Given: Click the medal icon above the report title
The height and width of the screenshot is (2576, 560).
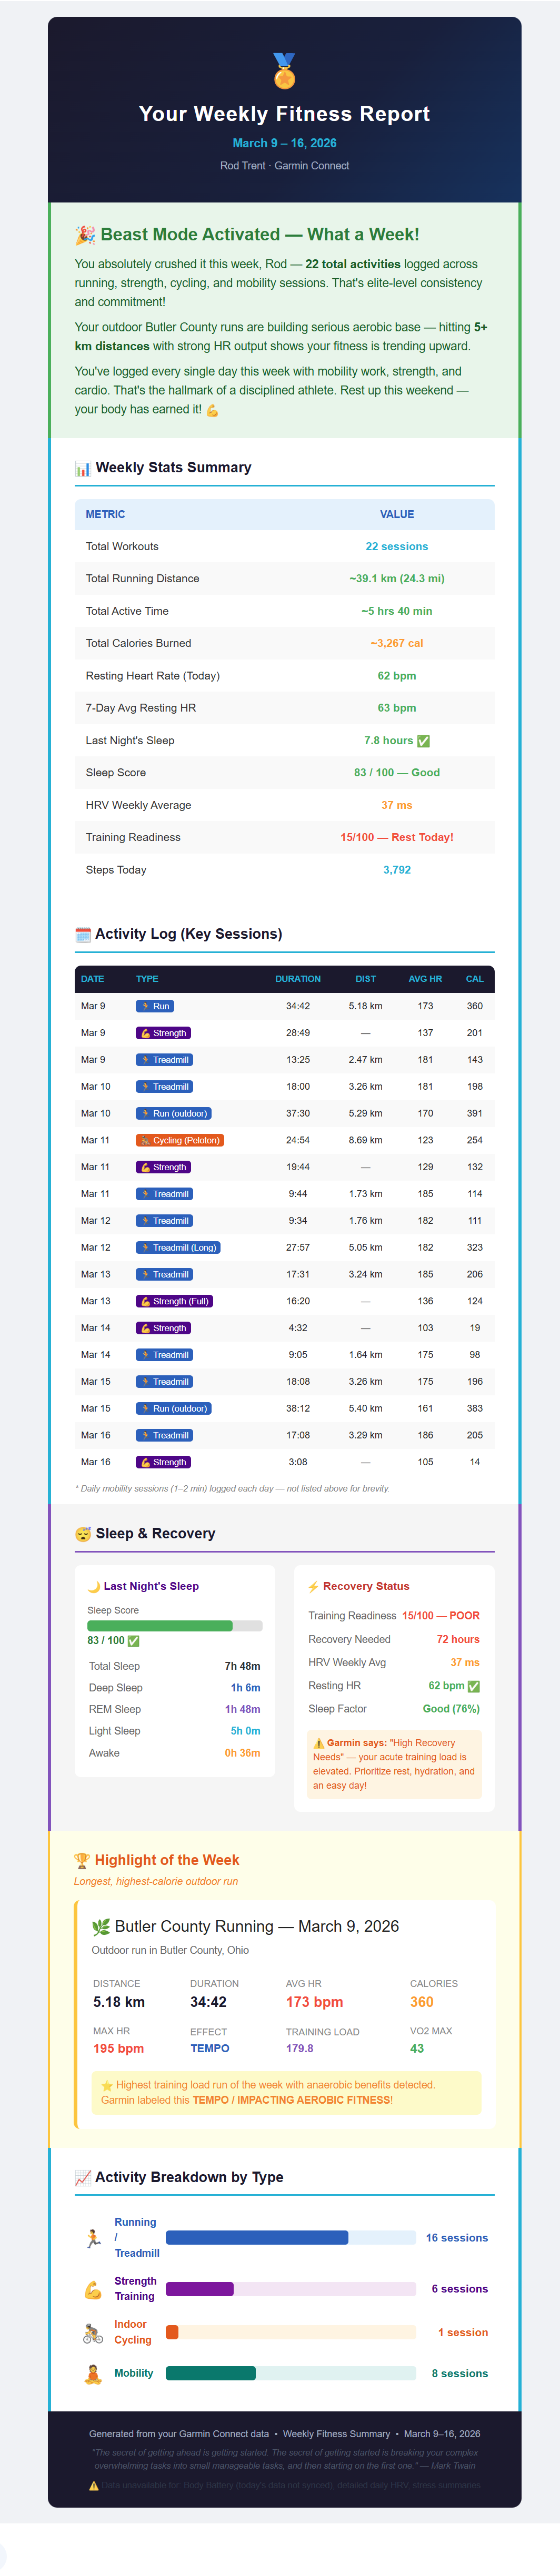Looking at the screenshot, I should (284, 71).
